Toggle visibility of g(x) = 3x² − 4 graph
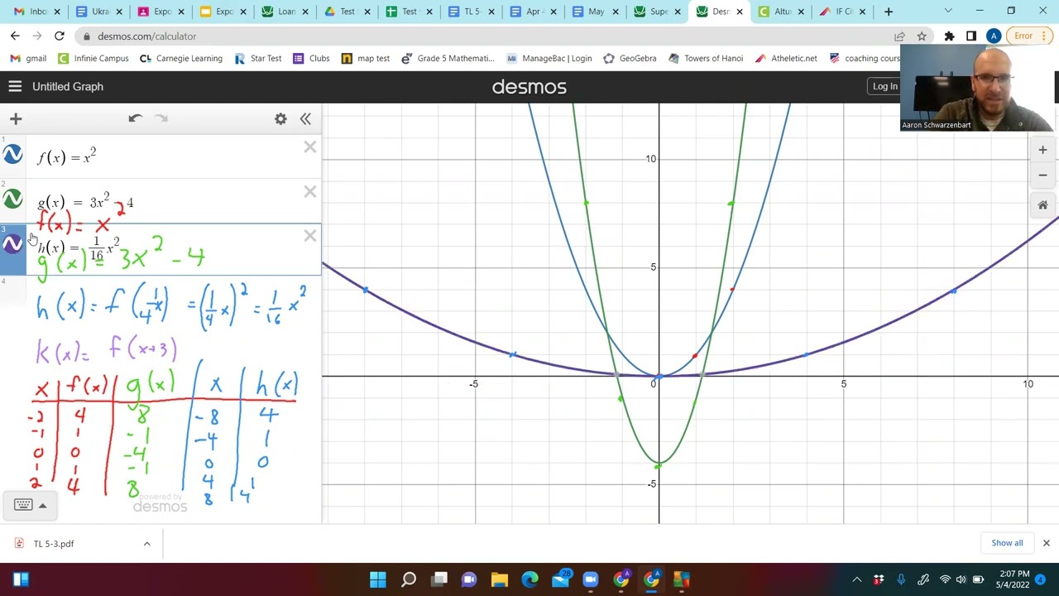The image size is (1059, 596). tap(12, 199)
